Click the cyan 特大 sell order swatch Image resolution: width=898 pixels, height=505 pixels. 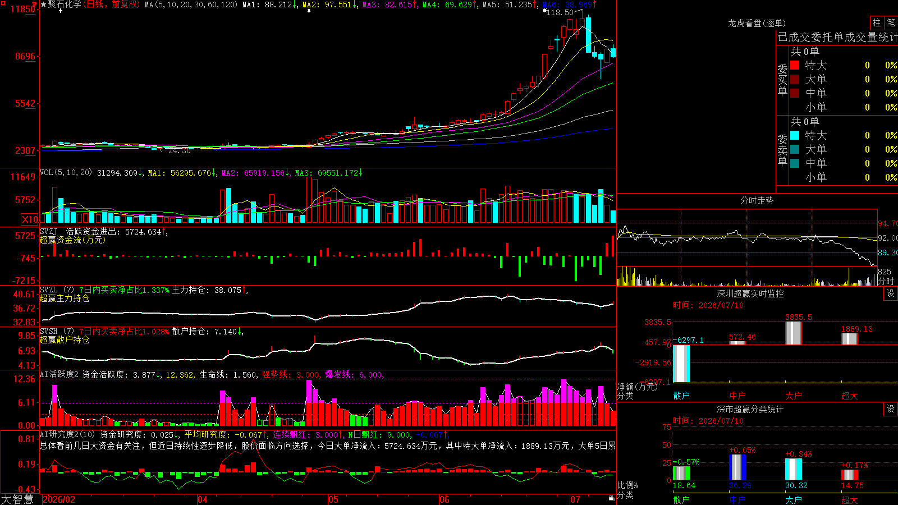click(795, 135)
